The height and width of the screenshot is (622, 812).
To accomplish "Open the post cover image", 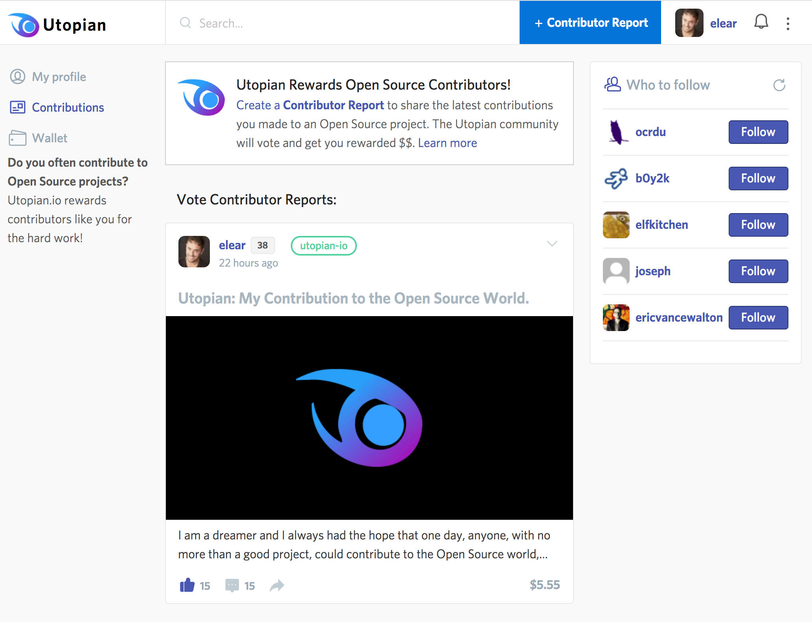I will pos(369,418).
